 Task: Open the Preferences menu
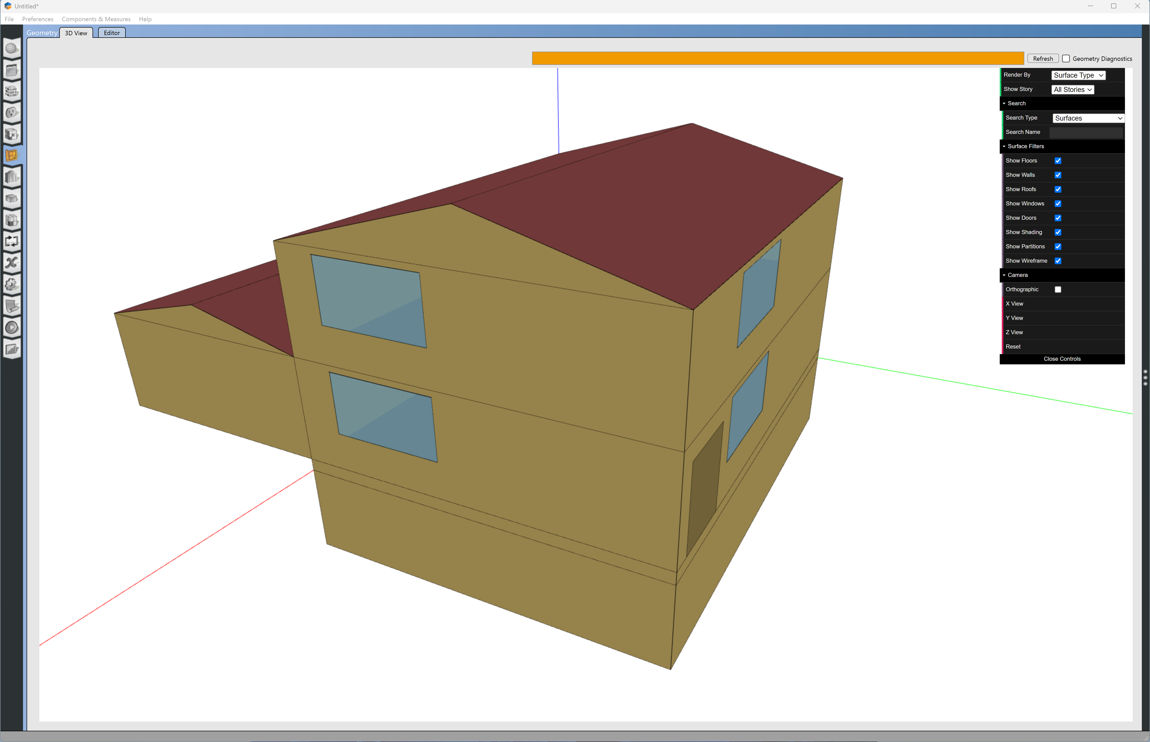pos(38,19)
